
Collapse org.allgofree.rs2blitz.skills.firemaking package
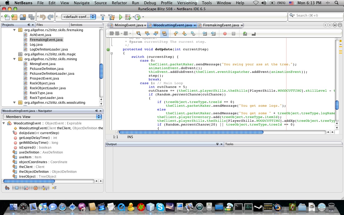[15, 30]
